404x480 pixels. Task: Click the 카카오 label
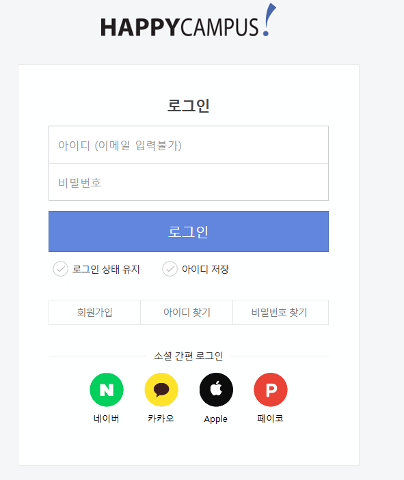click(x=161, y=419)
